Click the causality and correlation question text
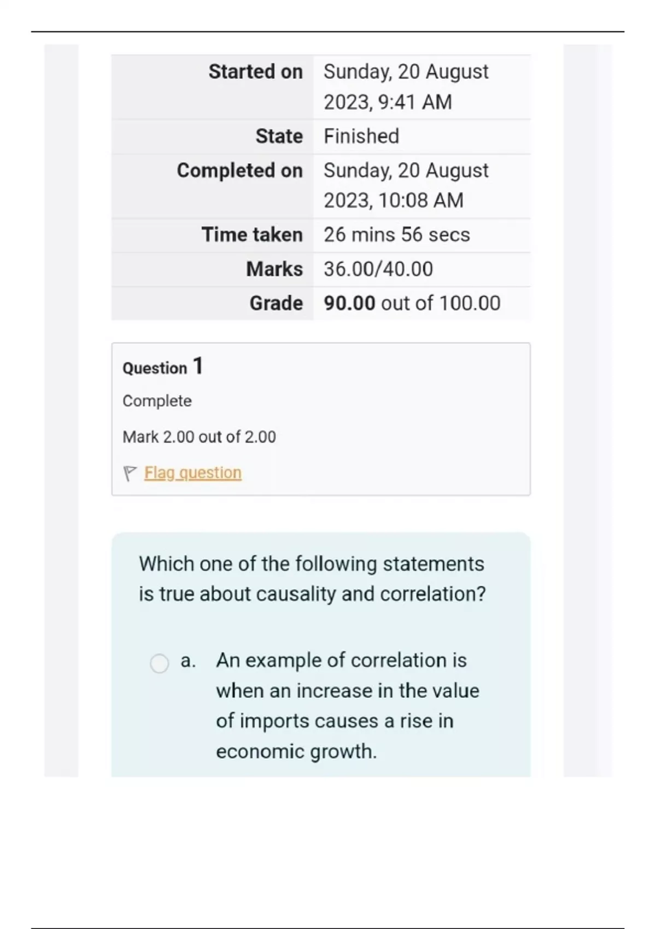This screenshot has height=929, width=656. pyautogui.click(x=312, y=579)
